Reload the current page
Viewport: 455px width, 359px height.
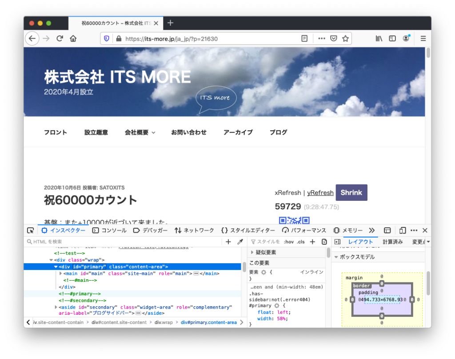tap(60, 39)
